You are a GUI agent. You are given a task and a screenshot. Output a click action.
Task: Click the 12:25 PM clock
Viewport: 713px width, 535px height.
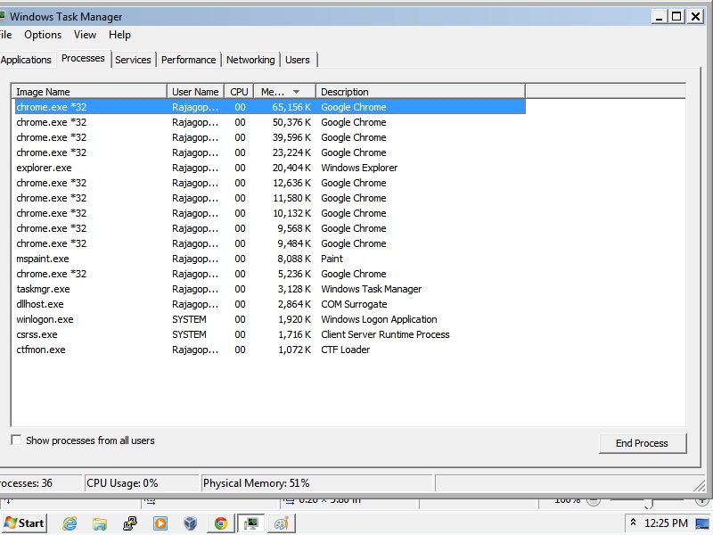(x=666, y=523)
